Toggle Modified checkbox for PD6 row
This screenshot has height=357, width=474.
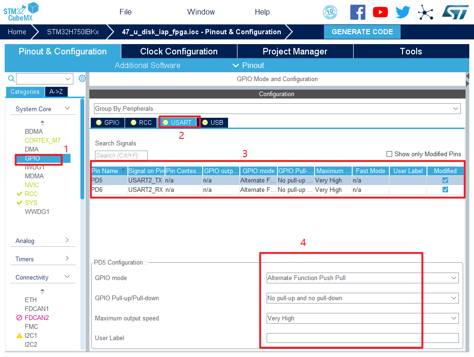coord(445,190)
